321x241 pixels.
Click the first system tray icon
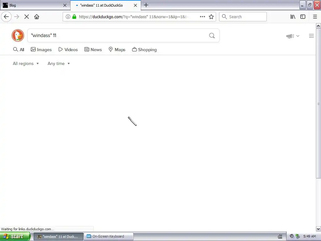click(292, 236)
